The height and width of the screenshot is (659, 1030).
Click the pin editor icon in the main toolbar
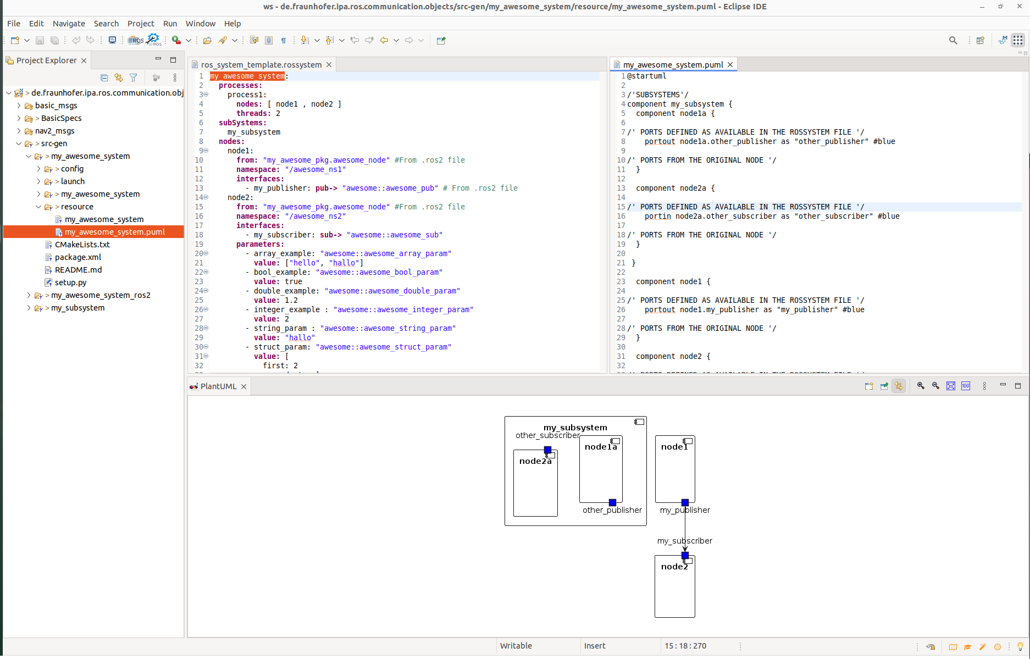coord(441,40)
